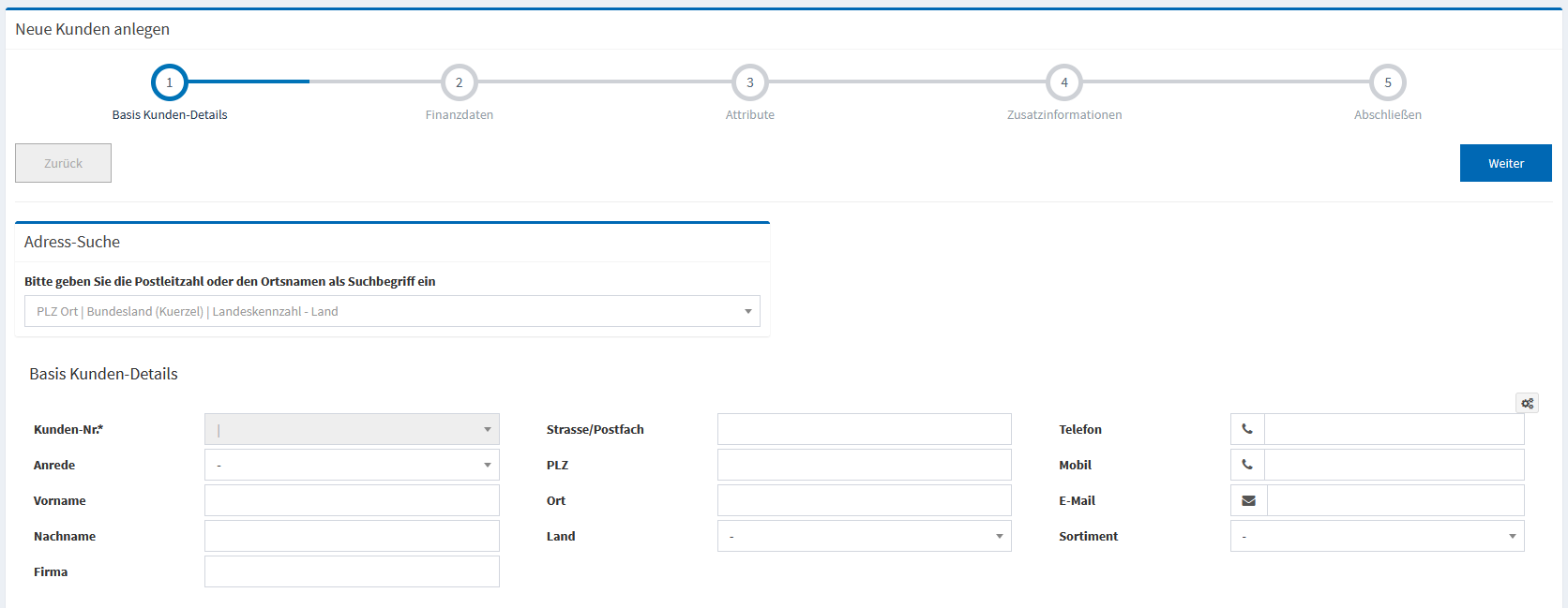Open the Adress-Suche PLZ Ort dropdown

click(x=392, y=311)
